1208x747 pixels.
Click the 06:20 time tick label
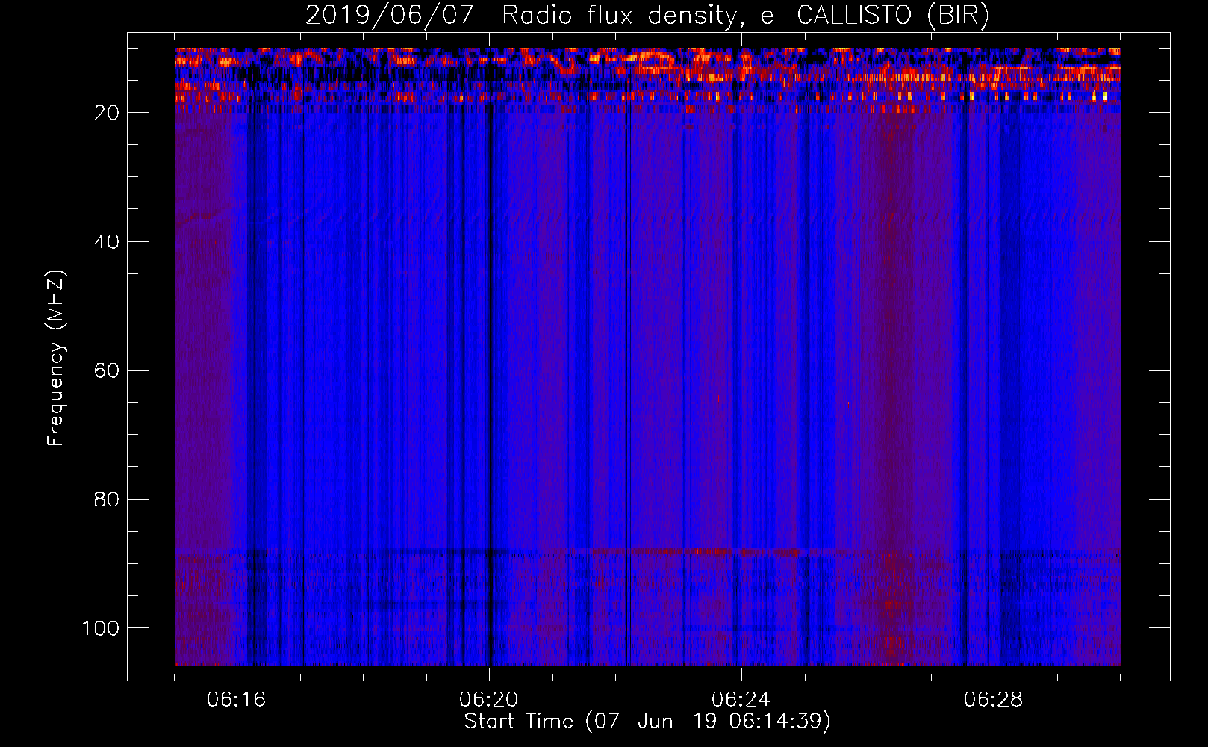[x=489, y=700]
